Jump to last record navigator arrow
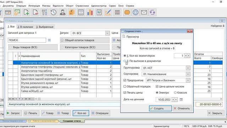The height and width of the screenshot is (128, 227). pyautogui.click(x=29, y=99)
